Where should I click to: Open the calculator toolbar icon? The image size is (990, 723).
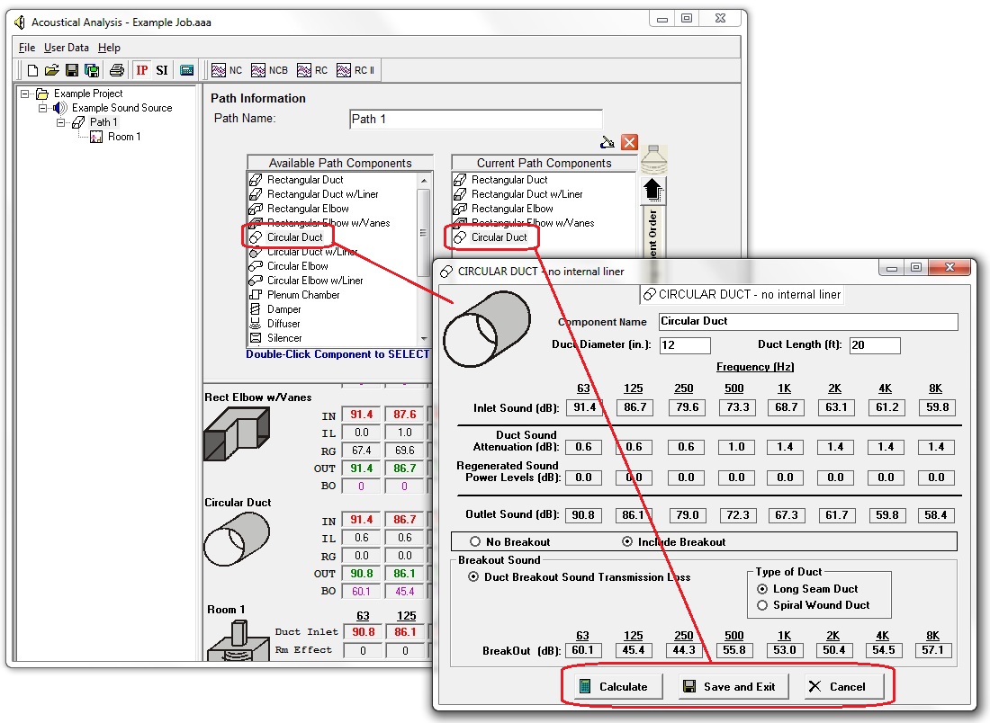point(187,70)
